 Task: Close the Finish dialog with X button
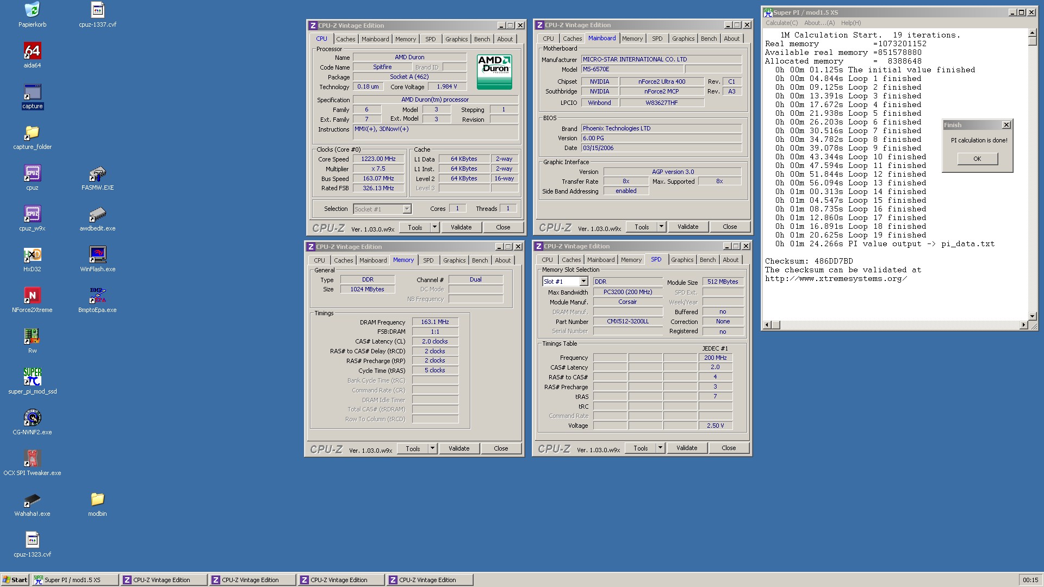pos(1006,125)
